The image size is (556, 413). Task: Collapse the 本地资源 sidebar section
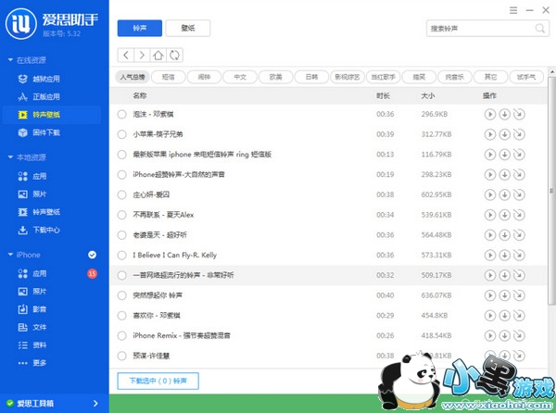[7, 157]
